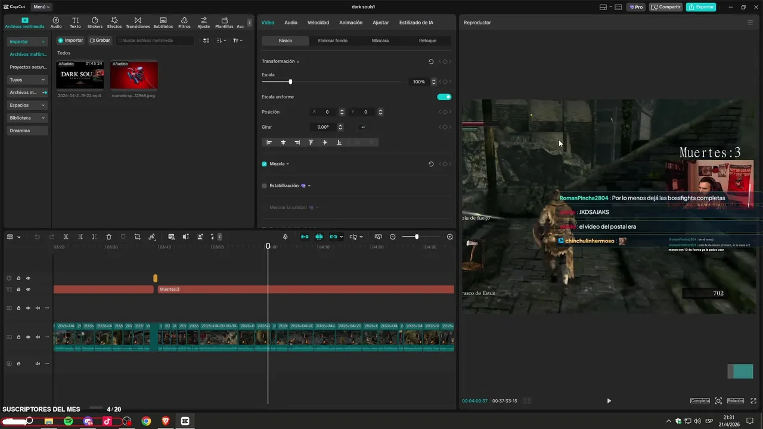
Task: Switch to the Animación tab
Action: tap(351, 23)
